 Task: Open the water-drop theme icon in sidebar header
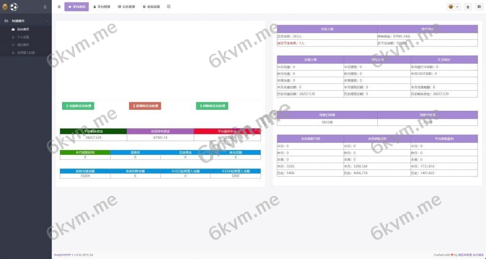coord(45,7)
